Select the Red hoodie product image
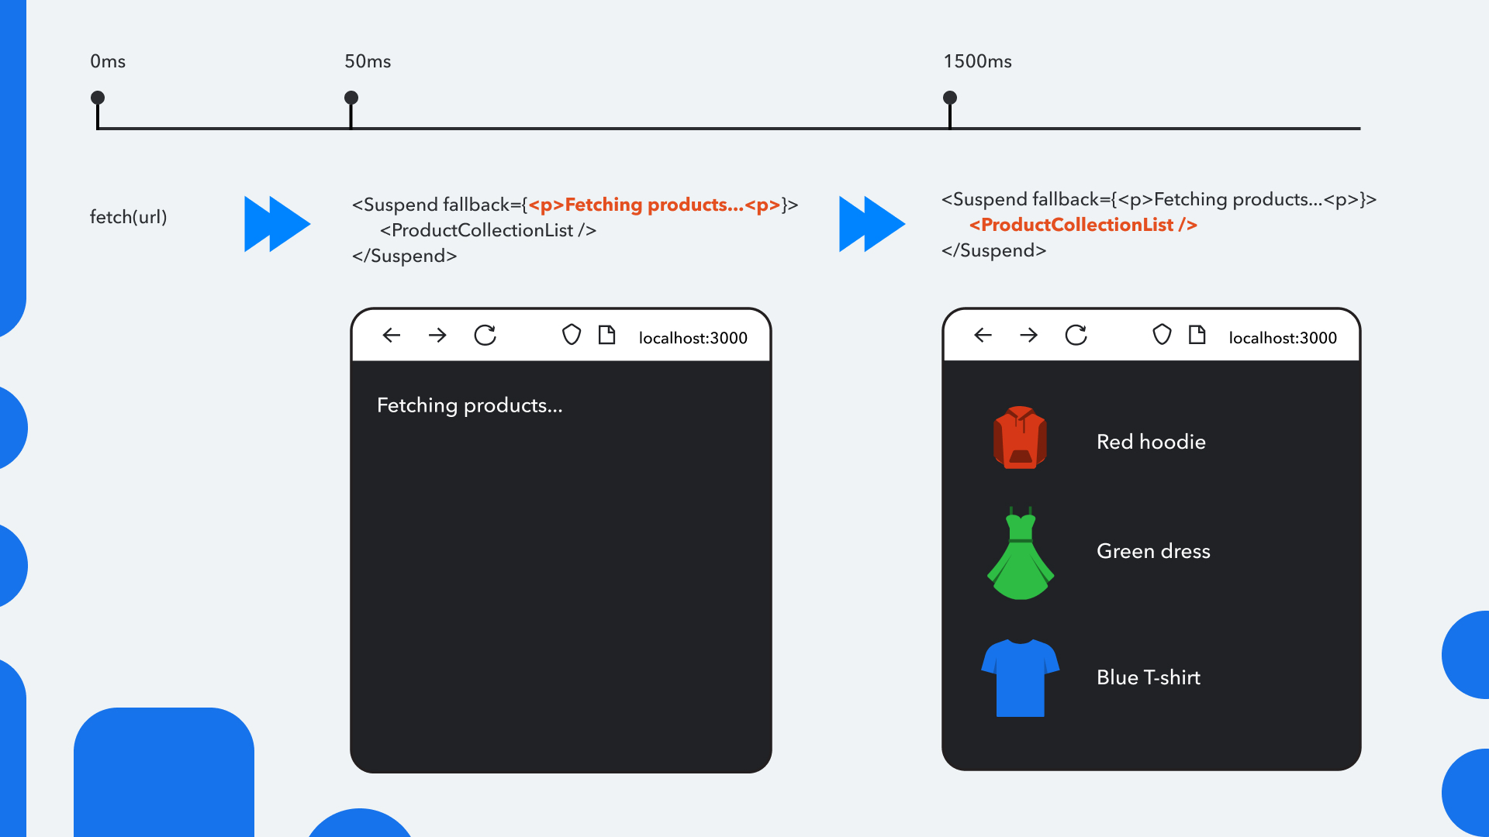This screenshot has height=837, width=1489. [1021, 438]
